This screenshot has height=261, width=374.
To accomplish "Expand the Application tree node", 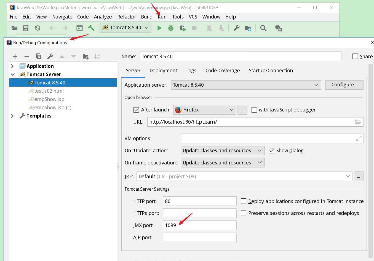I will (12, 66).
